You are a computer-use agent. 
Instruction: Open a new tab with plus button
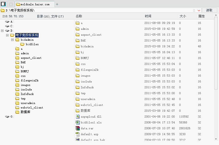click(57, 4)
